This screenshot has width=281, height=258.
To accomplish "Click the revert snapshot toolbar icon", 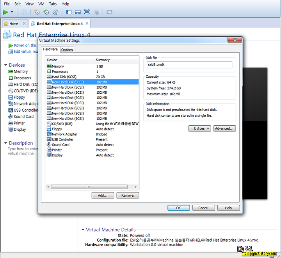I will tap(46, 12).
